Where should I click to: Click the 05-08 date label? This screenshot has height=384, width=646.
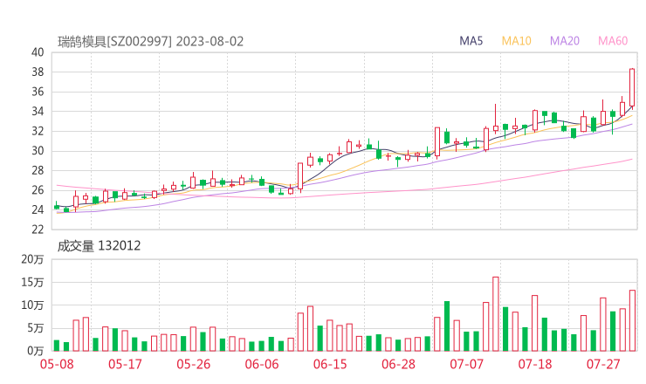coord(57,364)
